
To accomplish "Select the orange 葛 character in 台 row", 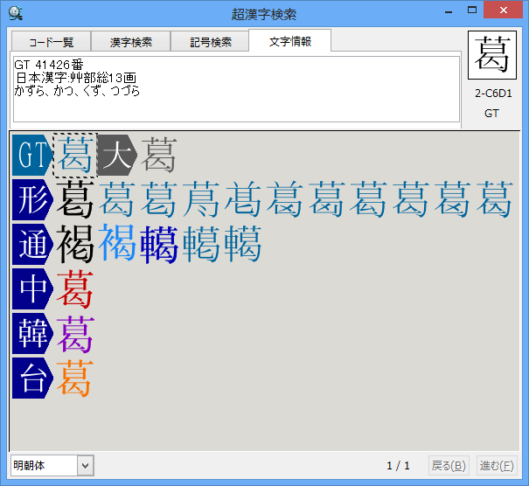I will 74,378.
